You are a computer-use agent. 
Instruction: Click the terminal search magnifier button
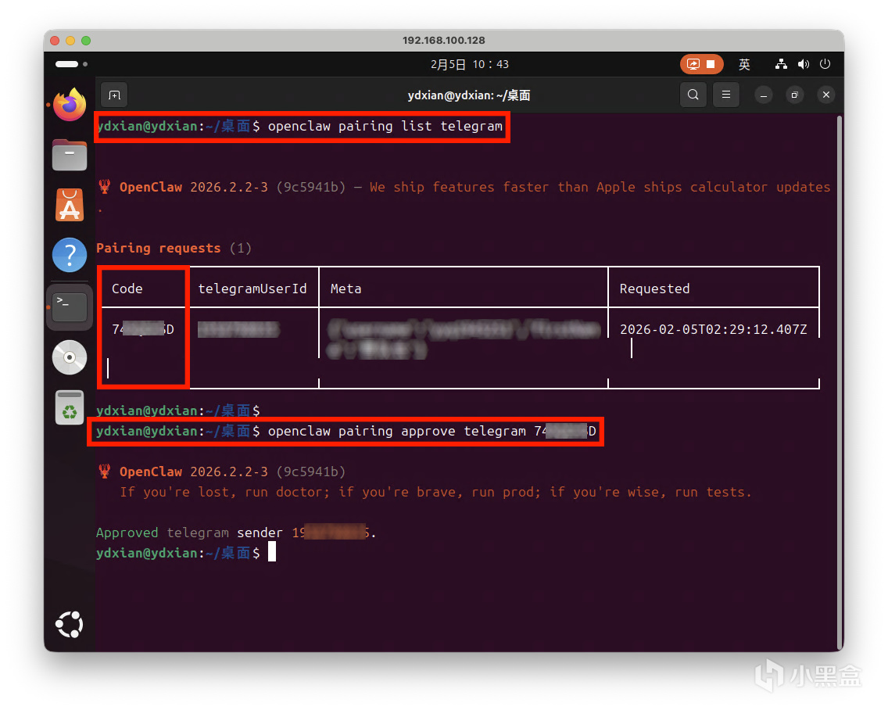coord(693,95)
